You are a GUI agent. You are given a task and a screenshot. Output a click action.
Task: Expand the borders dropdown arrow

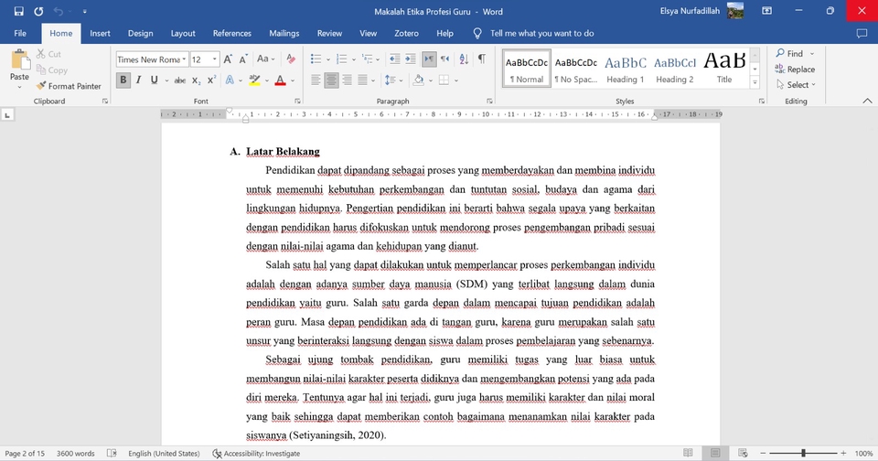tap(456, 80)
